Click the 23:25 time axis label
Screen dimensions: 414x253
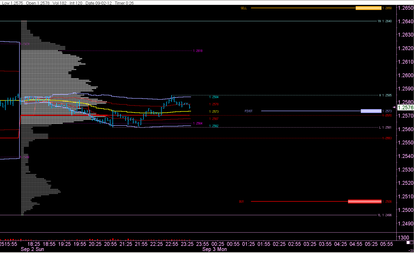pyautogui.click(x=187, y=244)
